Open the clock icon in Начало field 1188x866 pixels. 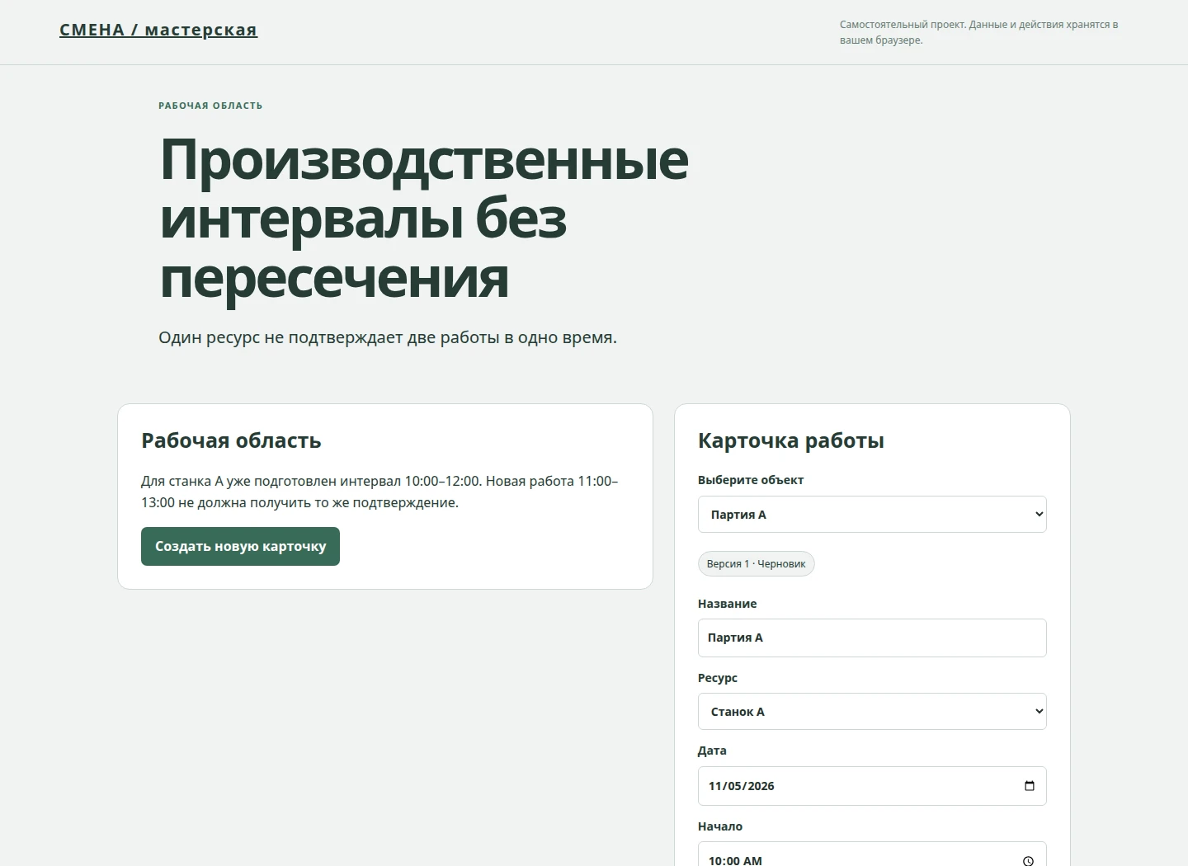(1029, 860)
